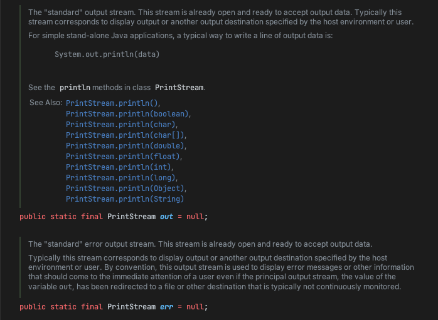Click the public keyword in the out declaration
438x320 pixels.
[x=32, y=217]
